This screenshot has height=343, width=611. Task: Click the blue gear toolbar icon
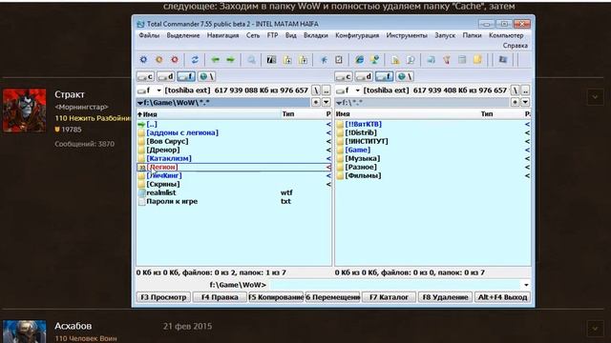(143, 59)
